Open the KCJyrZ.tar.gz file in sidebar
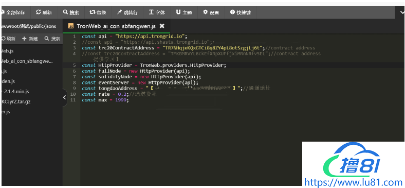Image resolution: width=405 pixels, height=188 pixels. [x=15, y=101]
